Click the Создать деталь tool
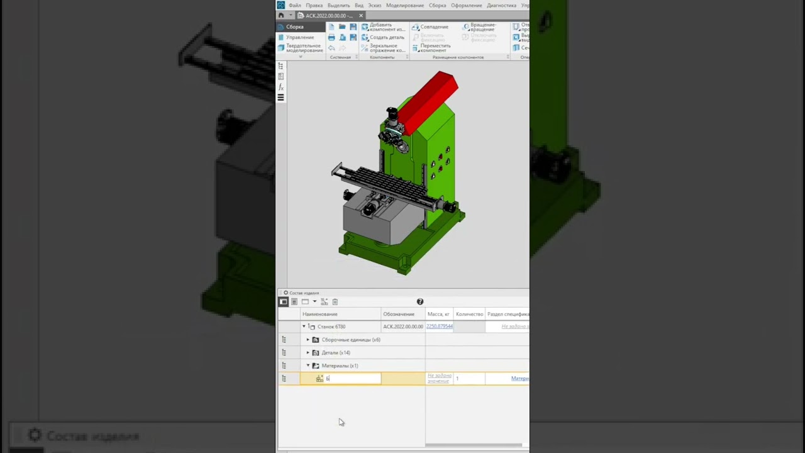This screenshot has height=453, width=805. (383, 38)
